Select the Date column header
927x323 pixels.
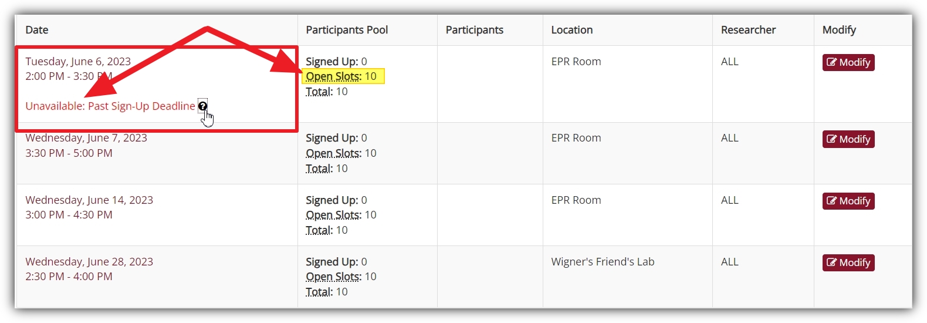pyautogui.click(x=37, y=30)
